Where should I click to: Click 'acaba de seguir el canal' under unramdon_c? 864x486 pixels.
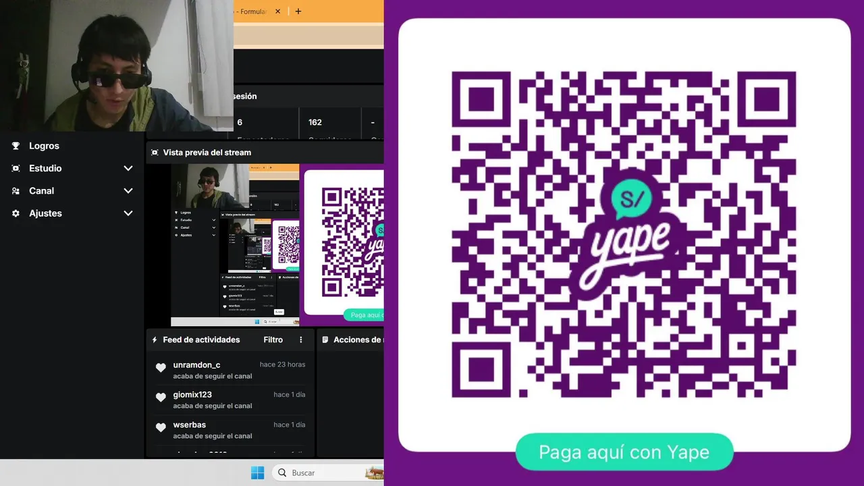tap(212, 376)
